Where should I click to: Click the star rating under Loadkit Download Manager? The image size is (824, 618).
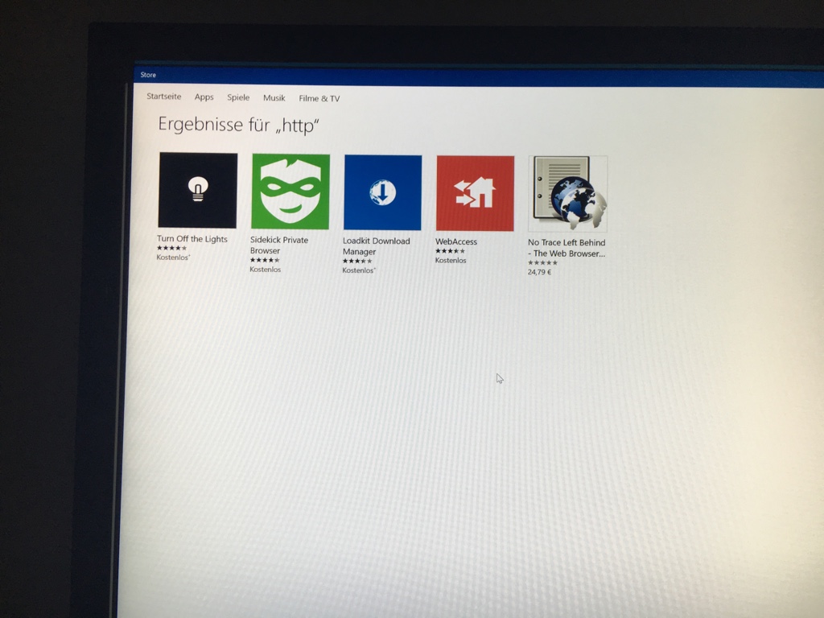click(357, 262)
